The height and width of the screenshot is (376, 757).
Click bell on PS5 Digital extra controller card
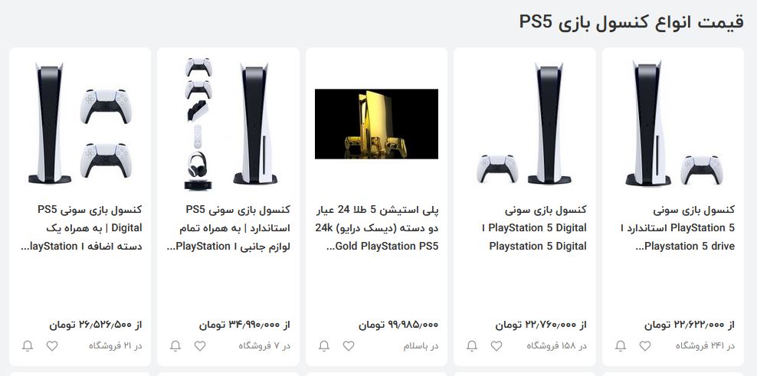tap(28, 346)
